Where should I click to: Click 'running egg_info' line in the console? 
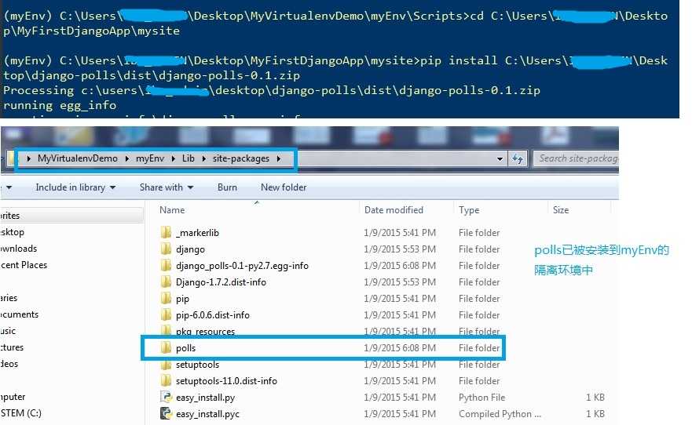tap(60, 105)
